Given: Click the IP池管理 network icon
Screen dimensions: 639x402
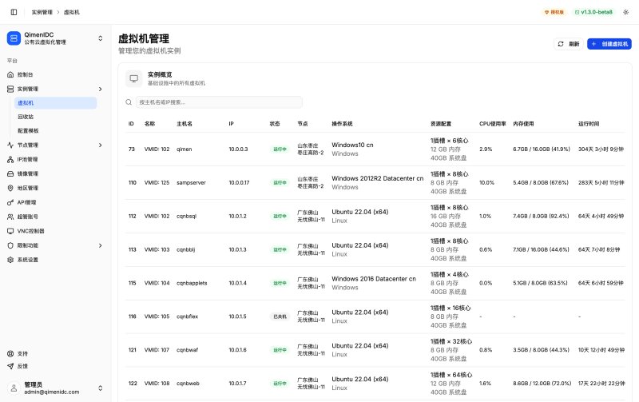Looking at the screenshot, I should click(x=10, y=159).
